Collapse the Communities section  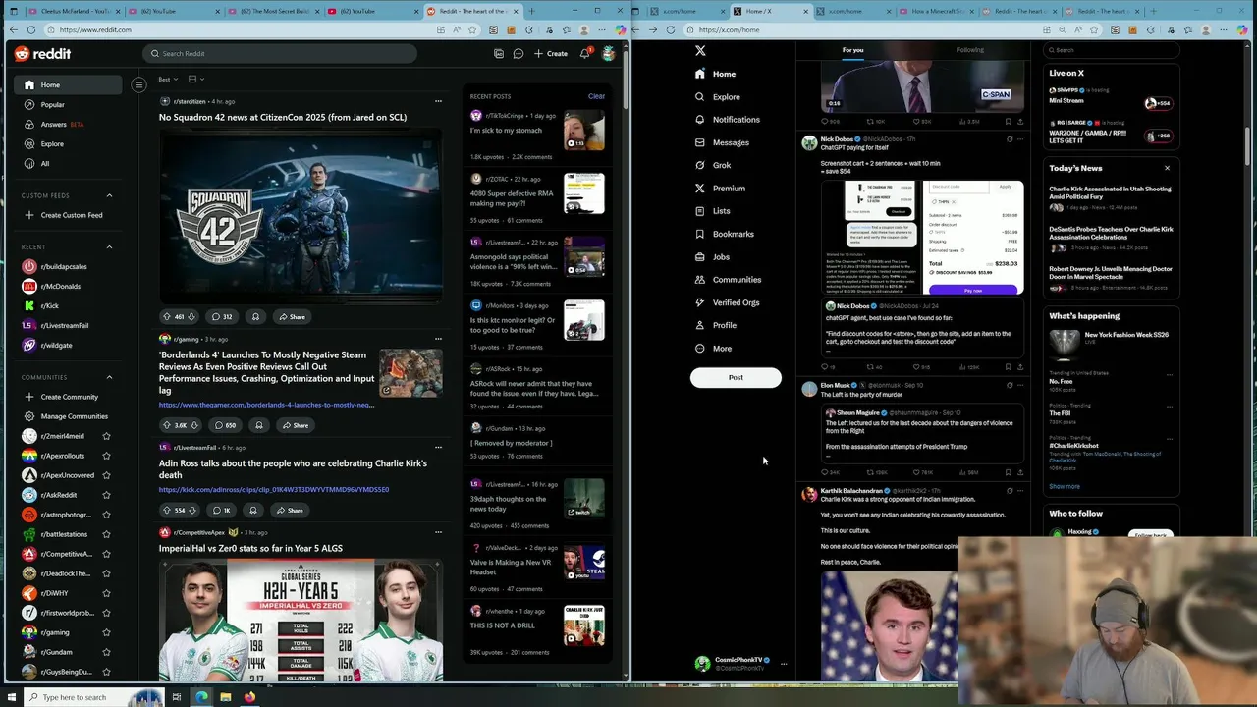click(109, 377)
